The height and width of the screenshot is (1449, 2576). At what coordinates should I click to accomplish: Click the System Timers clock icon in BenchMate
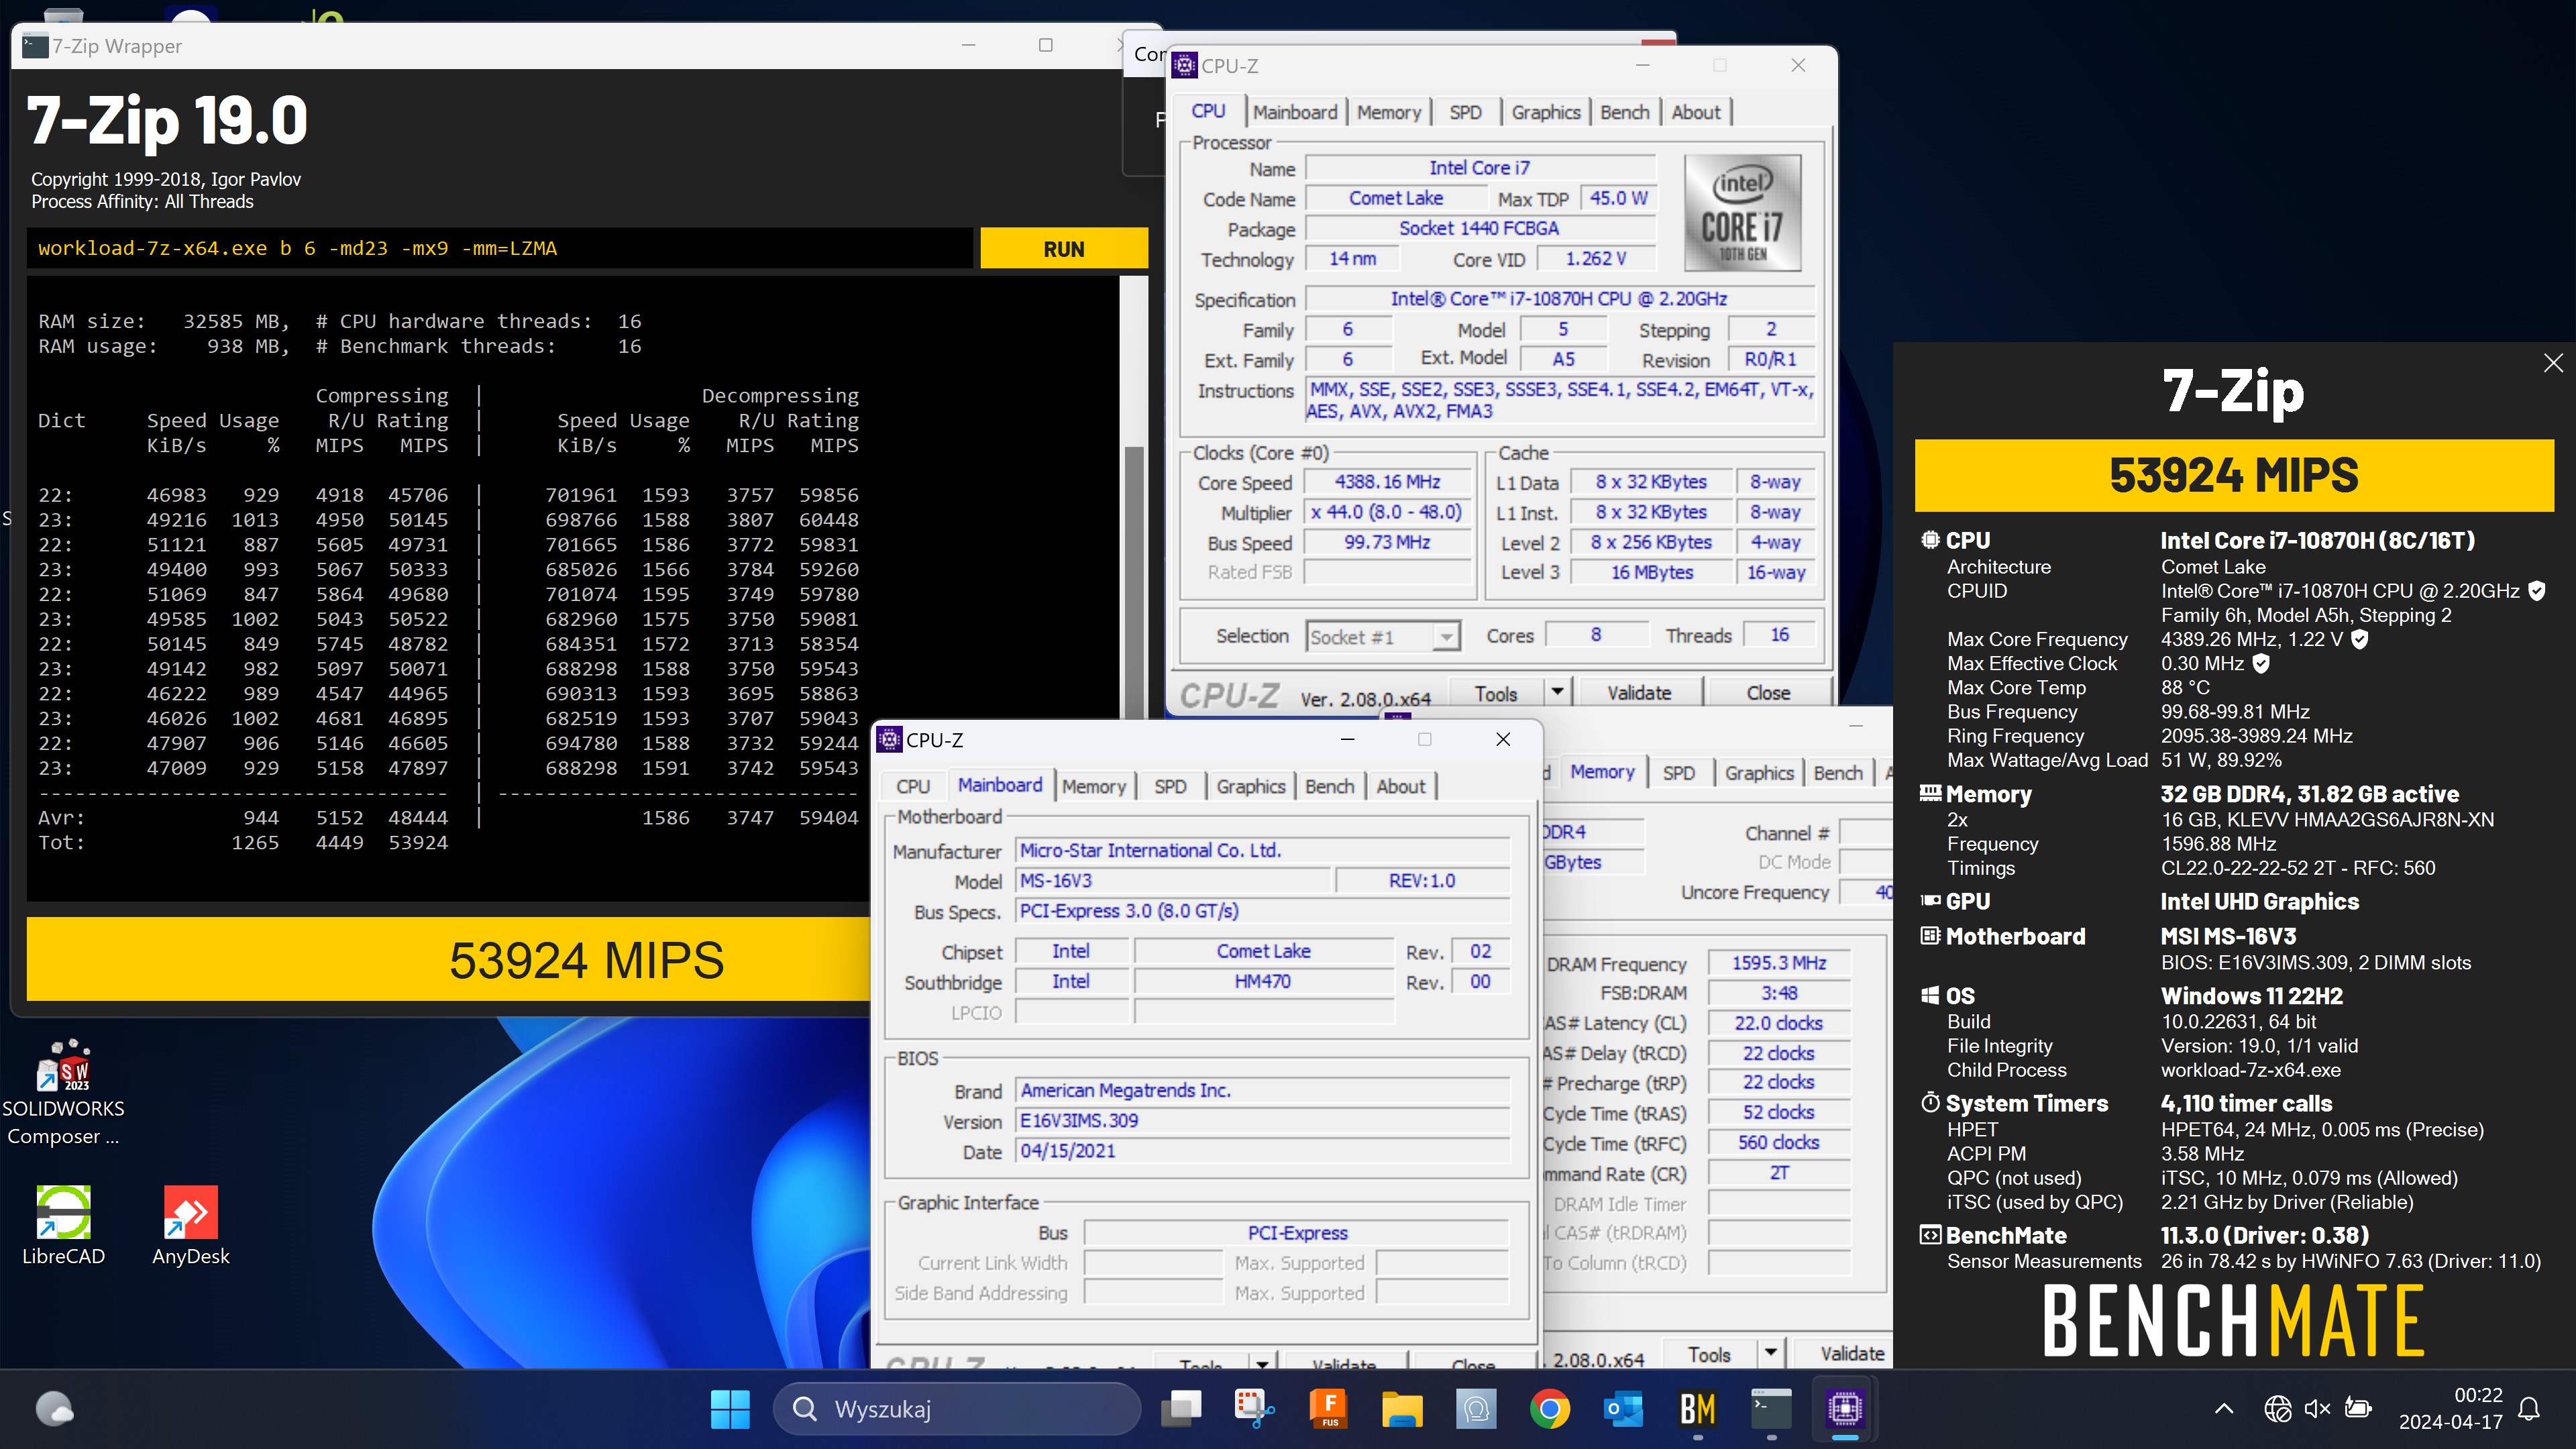click(1930, 1103)
